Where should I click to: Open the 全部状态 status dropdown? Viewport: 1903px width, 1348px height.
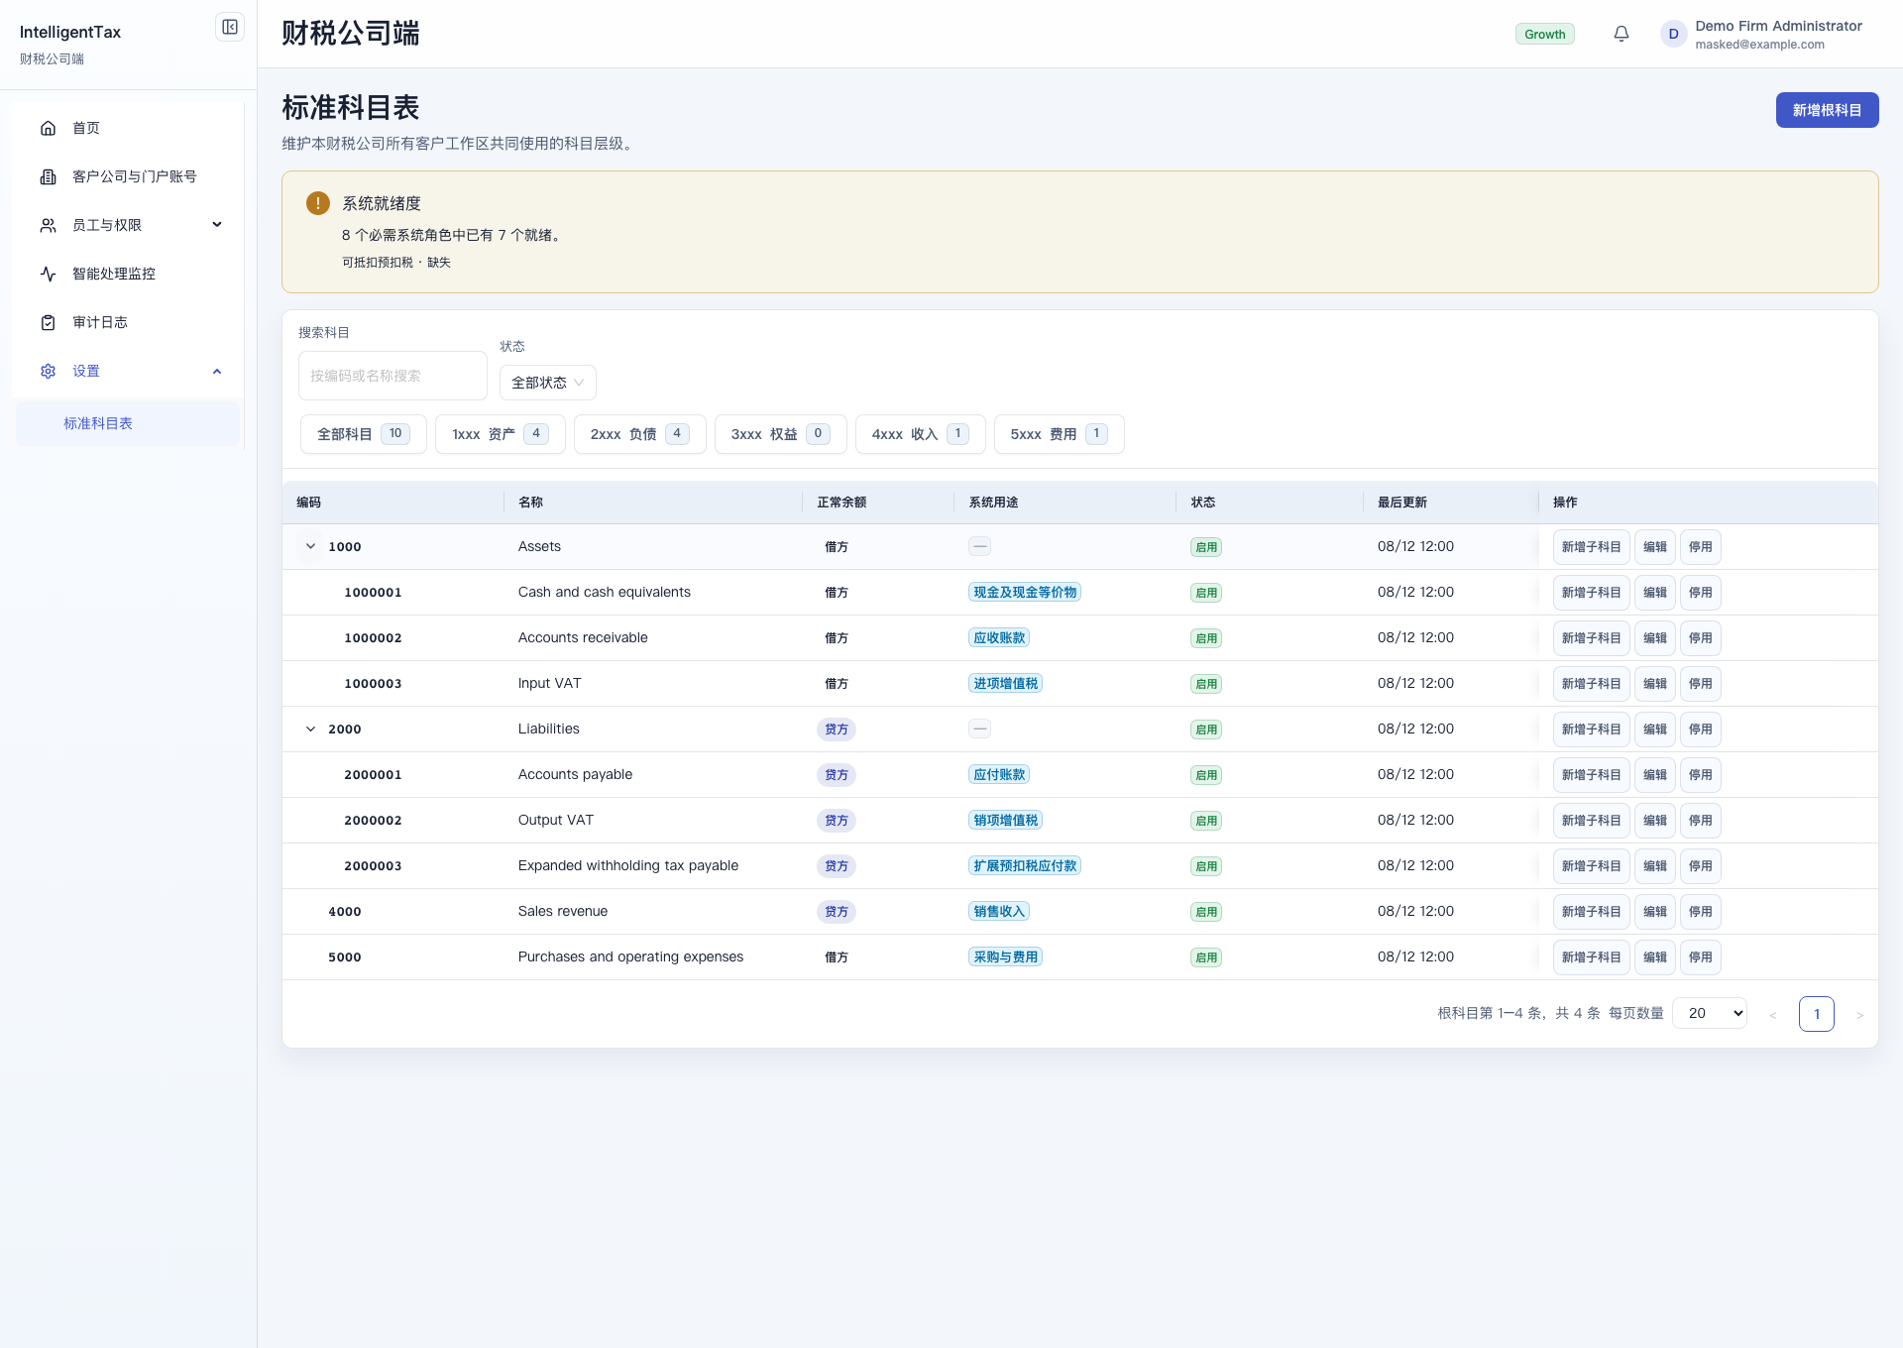click(547, 383)
